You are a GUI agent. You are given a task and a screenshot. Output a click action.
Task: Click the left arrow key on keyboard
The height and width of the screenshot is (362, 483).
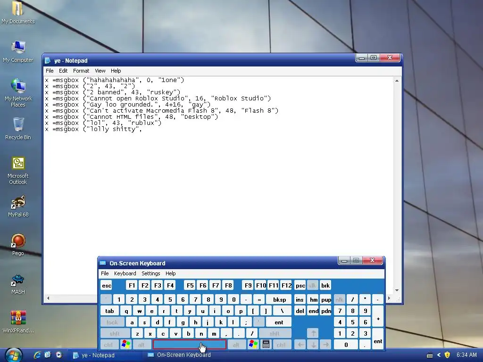300,345
